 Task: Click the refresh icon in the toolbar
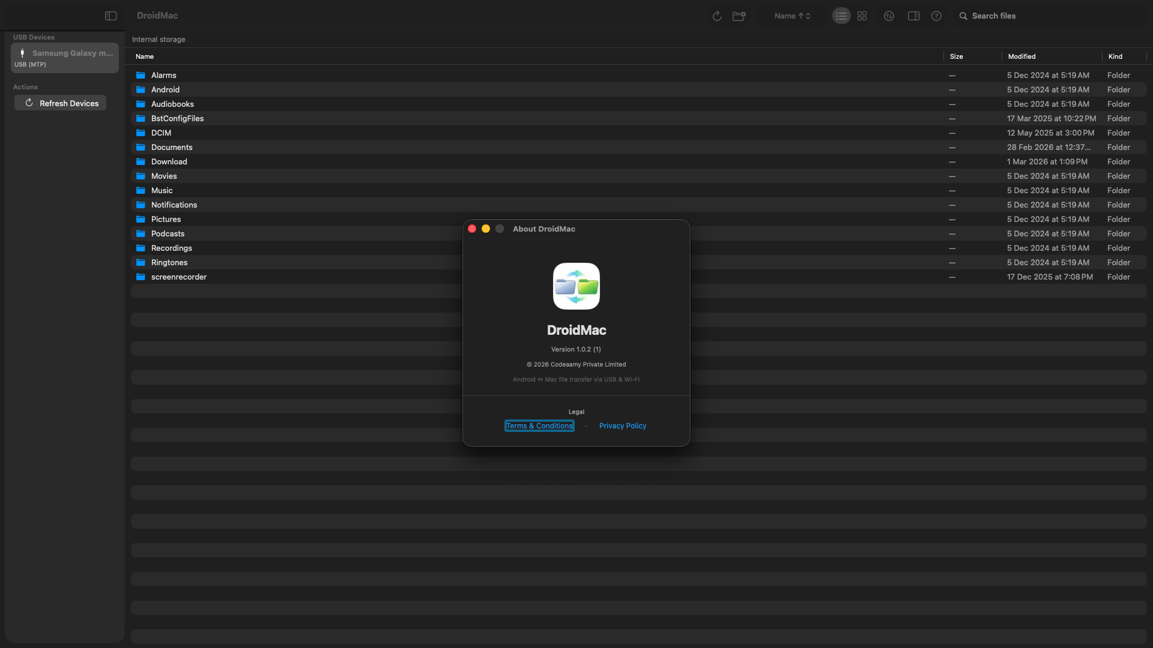click(x=717, y=16)
